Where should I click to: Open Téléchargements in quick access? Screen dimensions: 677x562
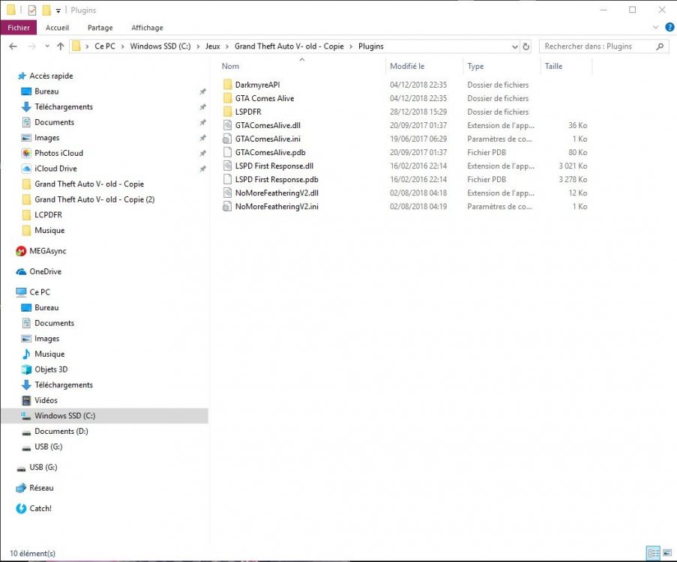coord(64,106)
